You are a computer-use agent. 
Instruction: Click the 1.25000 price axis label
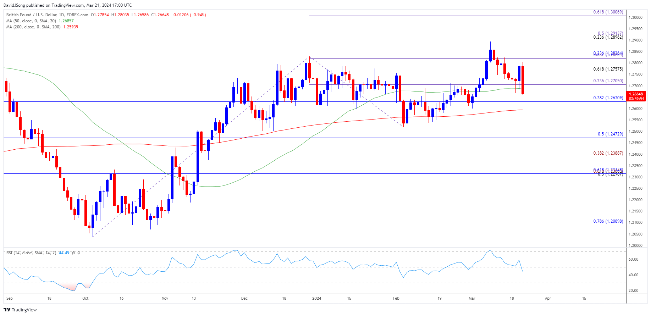click(x=636, y=131)
